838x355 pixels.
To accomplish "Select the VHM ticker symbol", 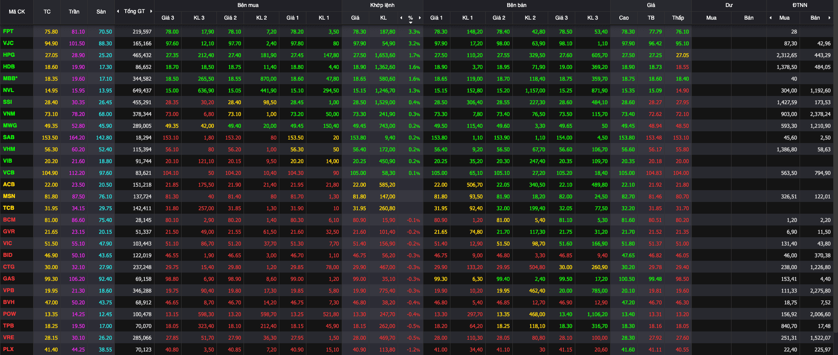I will click(x=9, y=149).
